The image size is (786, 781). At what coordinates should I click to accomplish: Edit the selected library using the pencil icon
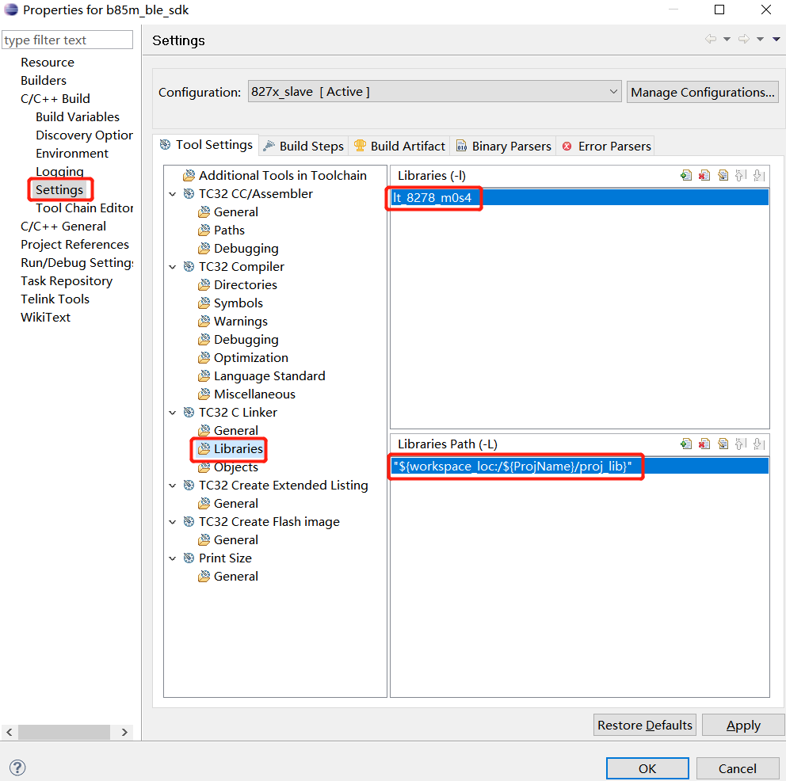coord(723,174)
